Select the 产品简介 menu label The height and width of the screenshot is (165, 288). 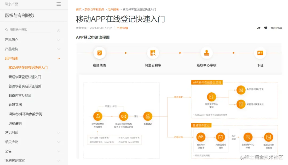coord(11,40)
